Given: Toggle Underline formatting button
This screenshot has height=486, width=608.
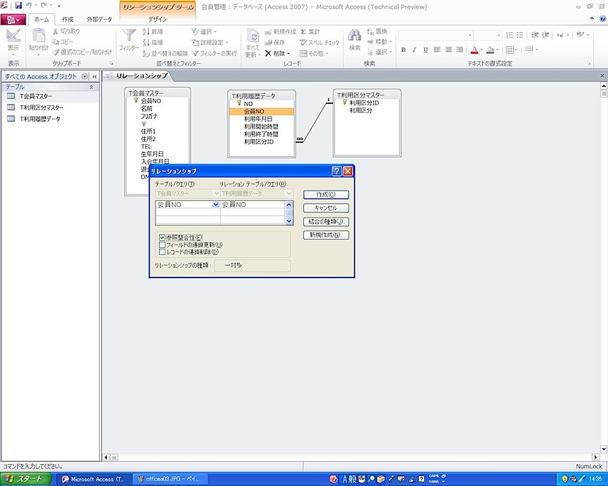Looking at the screenshot, I should pyautogui.click(x=426, y=49).
